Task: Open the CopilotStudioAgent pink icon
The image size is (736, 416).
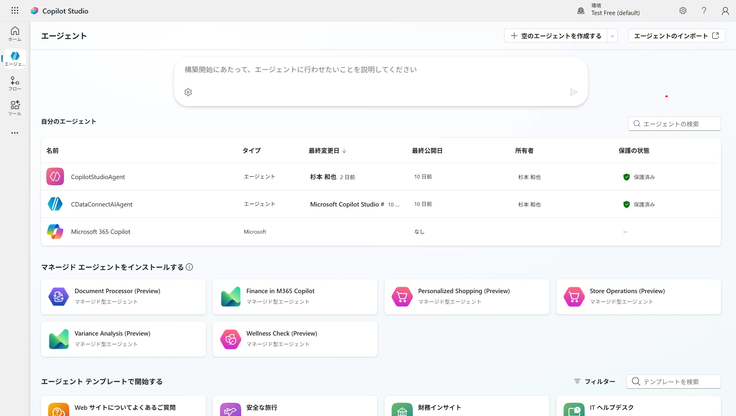Action: pyautogui.click(x=55, y=176)
